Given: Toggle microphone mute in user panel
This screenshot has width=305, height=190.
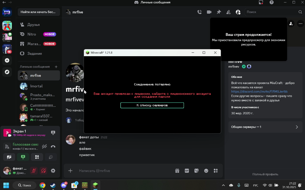Looking at the screenshot, I should (x=34, y=171).
